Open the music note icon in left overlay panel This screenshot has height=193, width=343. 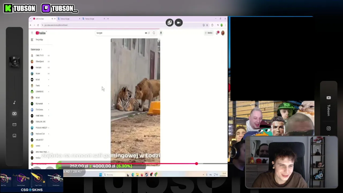pos(14,102)
